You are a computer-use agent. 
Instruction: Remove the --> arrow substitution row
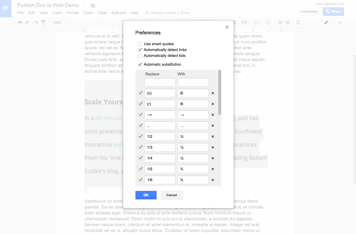tap(213, 115)
